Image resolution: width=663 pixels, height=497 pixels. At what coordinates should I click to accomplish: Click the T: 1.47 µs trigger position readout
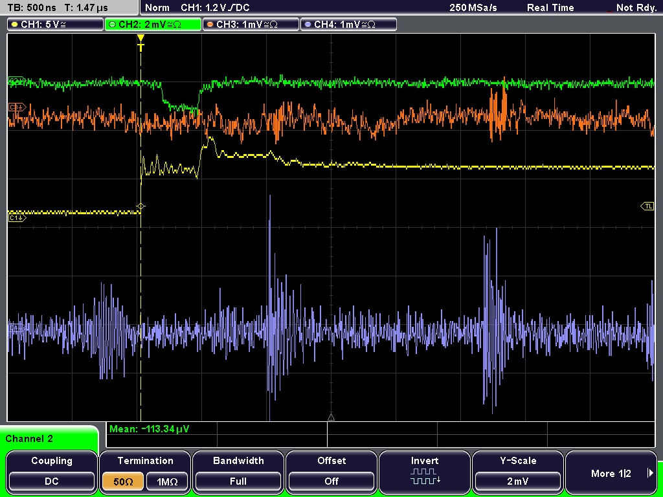coord(86,8)
